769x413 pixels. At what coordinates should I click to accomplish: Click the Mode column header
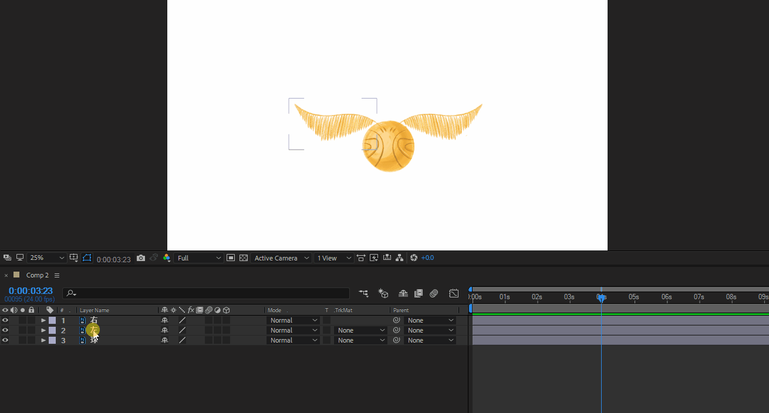(x=274, y=310)
